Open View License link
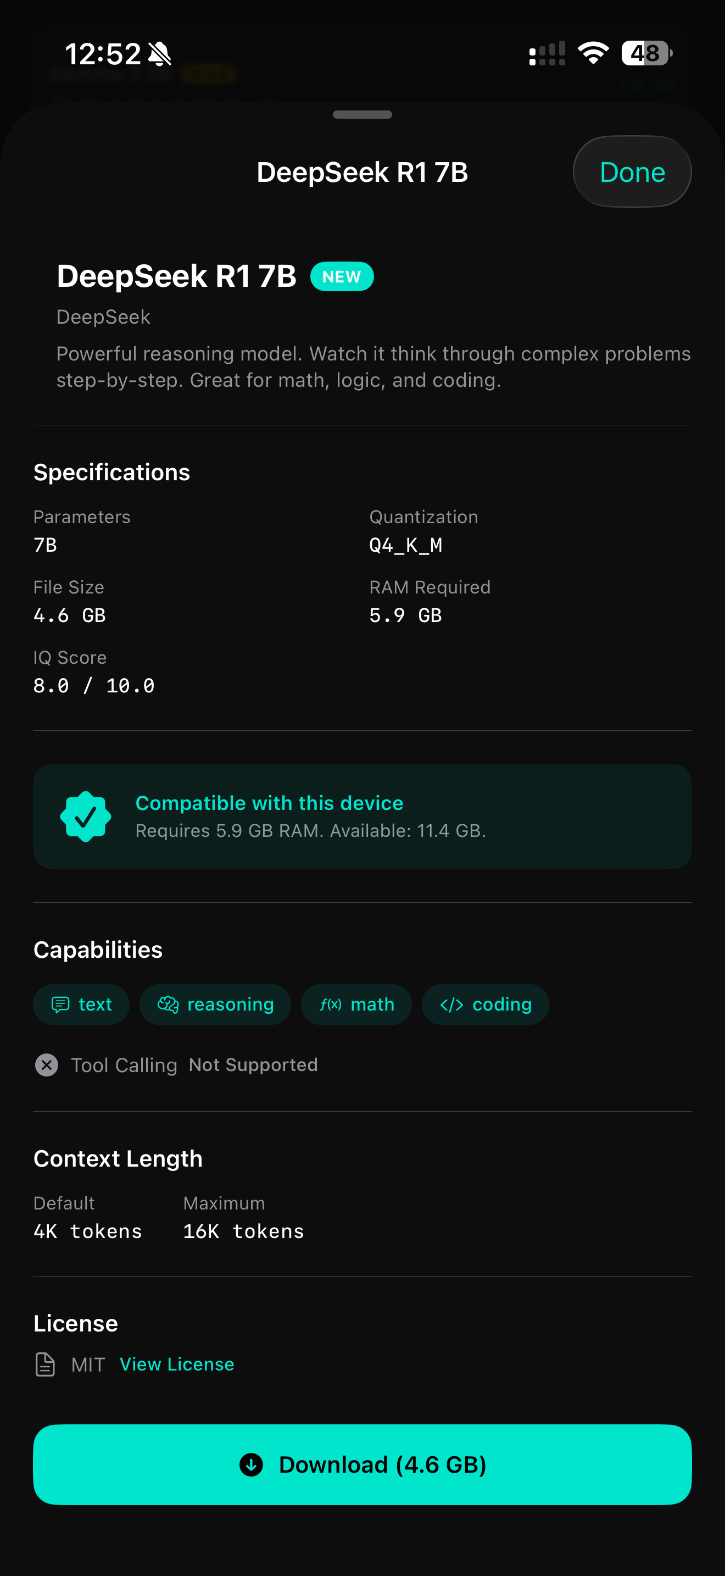This screenshot has height=1576, width=725. (176, 1364)
